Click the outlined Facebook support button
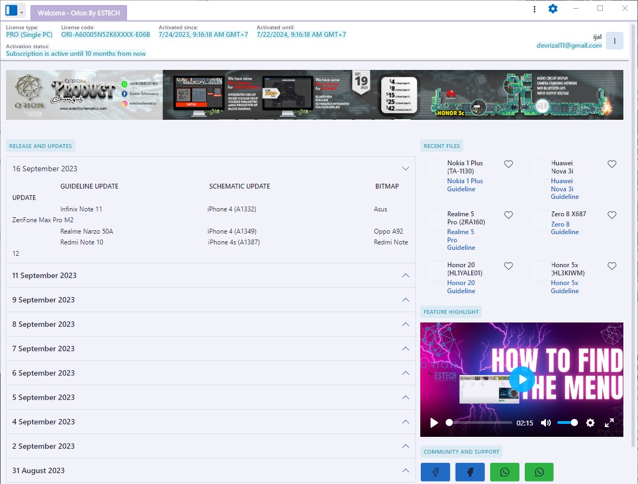The width and height of the screenshot is (638, 484). click(435, 472)
